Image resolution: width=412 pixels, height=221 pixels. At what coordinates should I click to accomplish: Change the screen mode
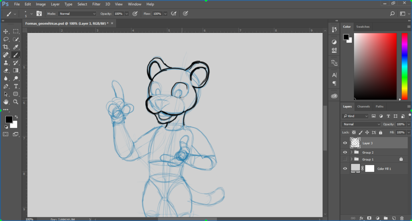coord(16,134)
